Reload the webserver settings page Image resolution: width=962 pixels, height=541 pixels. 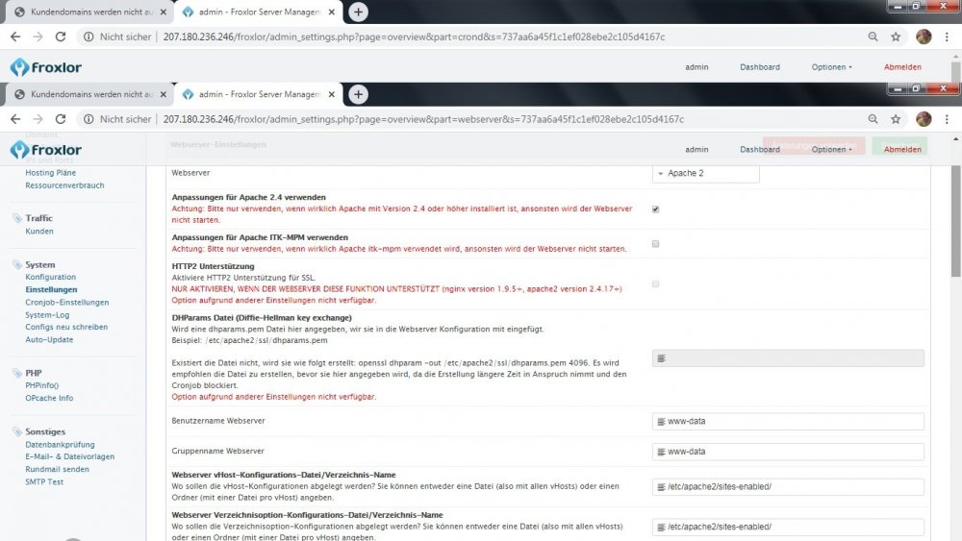61,119
